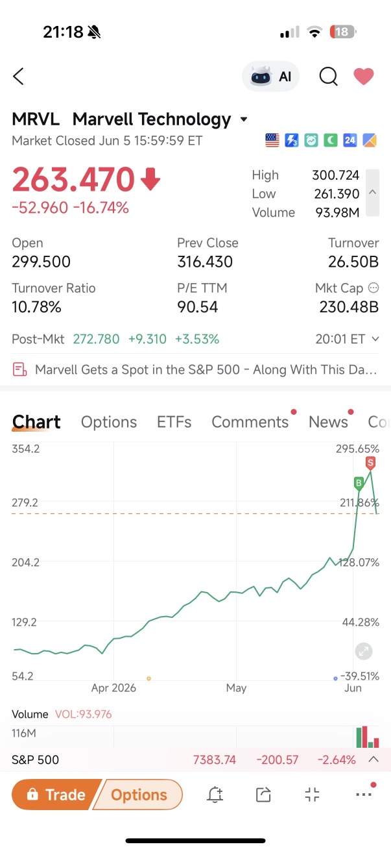Tap the back arrow icon
Screen dimensions: 391x851
click(x=18, y=77)
